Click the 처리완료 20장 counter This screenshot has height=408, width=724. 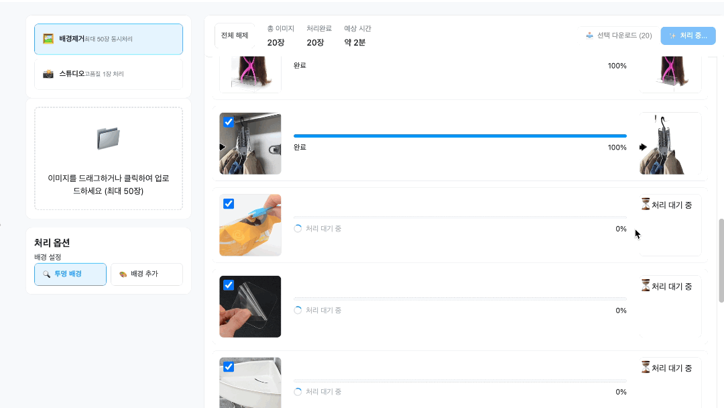pyautogui.click(x=319, y=36)
